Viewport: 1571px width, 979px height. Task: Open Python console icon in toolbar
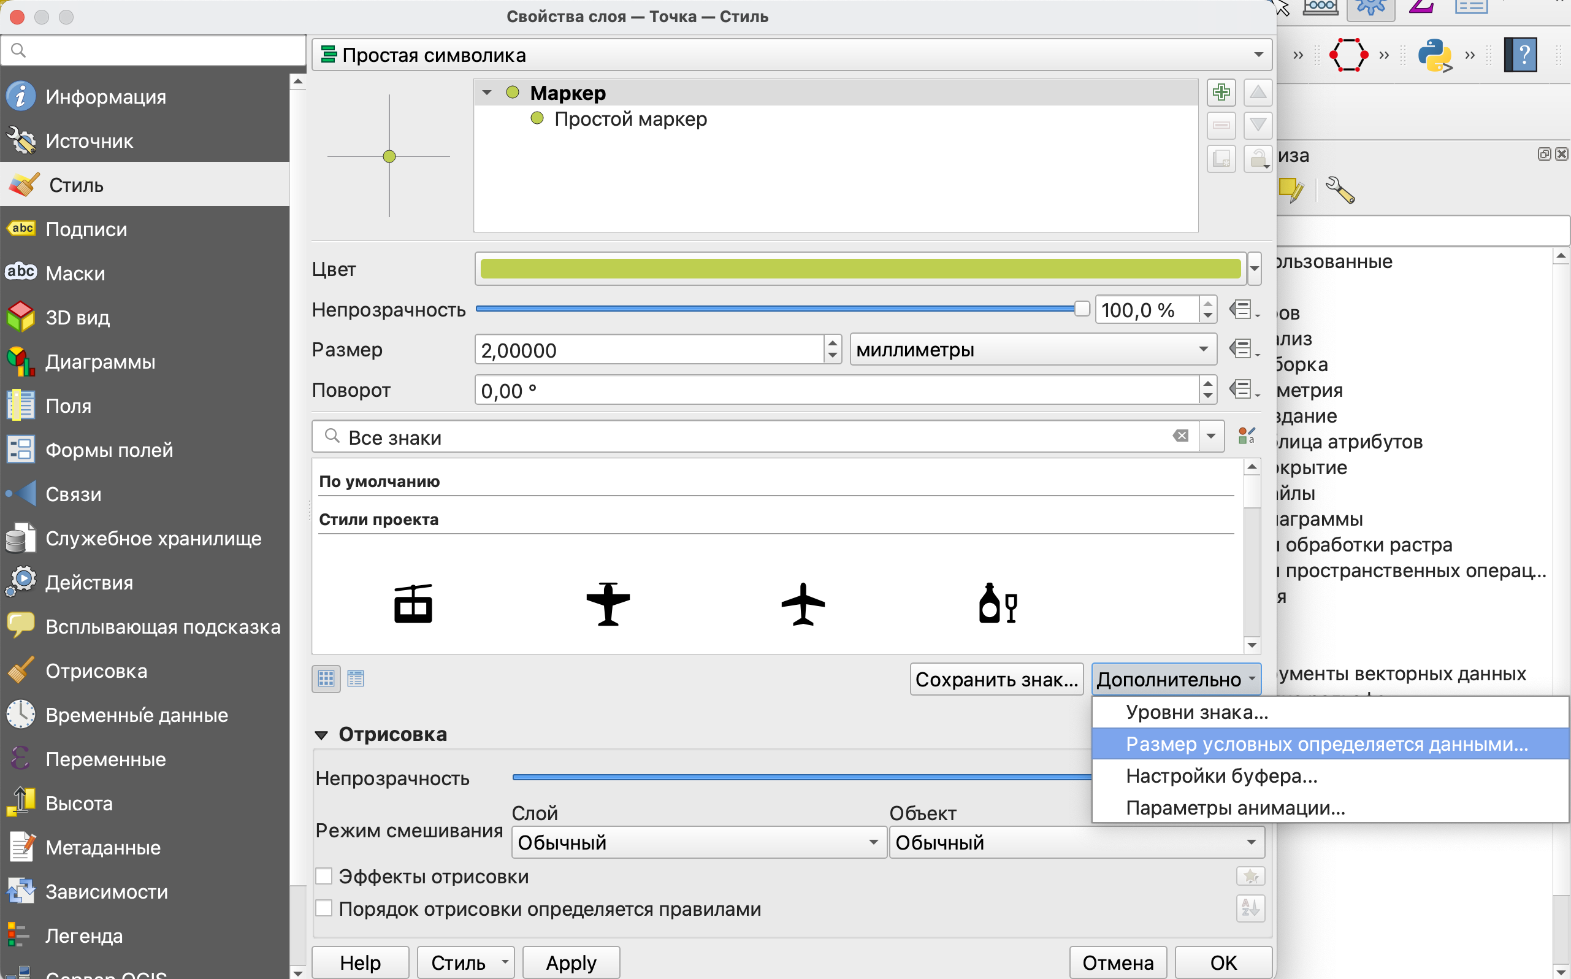point(1434,56)
